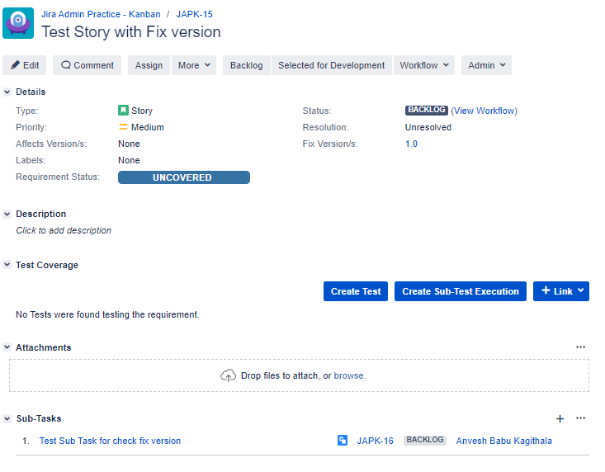This screenshot has height=472, width=605.
Task: Open the Attachments ellipsis options menu
Action: click(x=581, y=347)
